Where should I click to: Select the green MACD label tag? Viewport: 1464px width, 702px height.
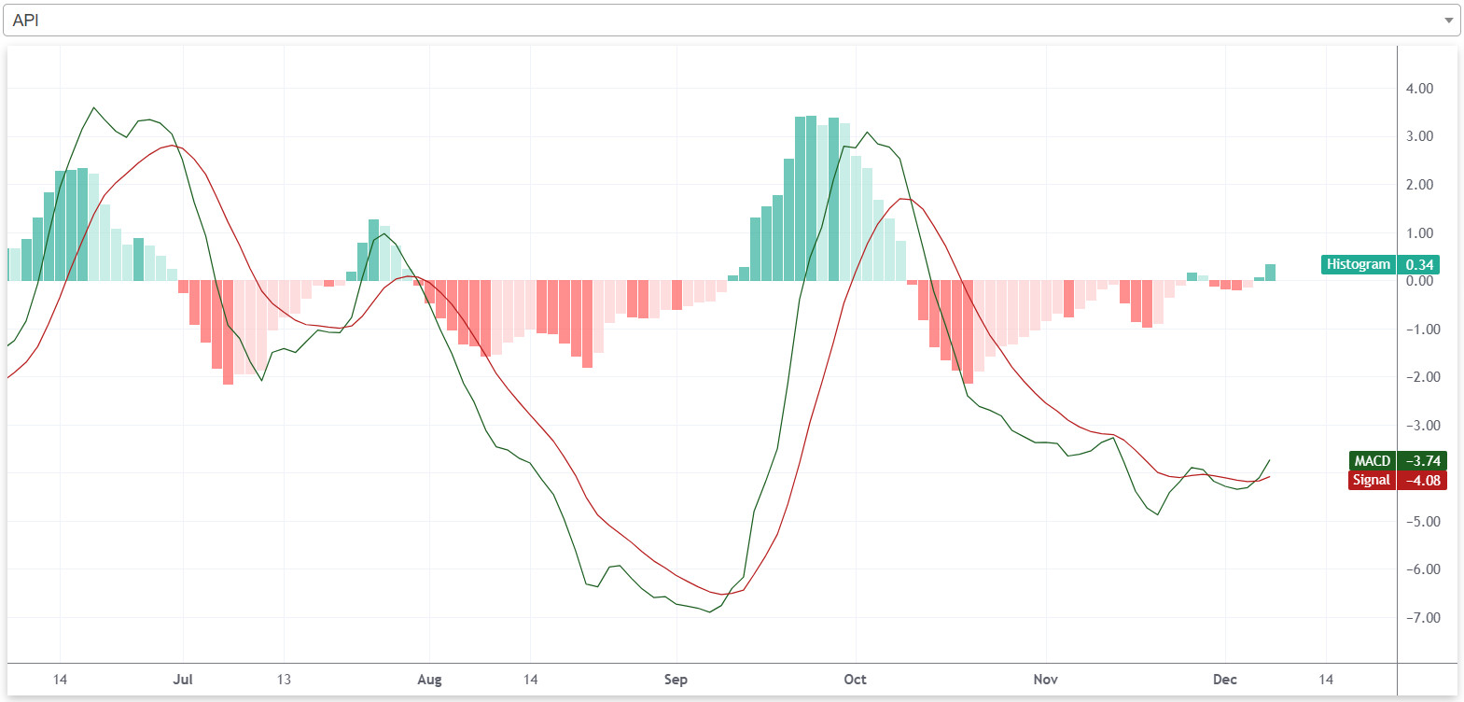1372,460
